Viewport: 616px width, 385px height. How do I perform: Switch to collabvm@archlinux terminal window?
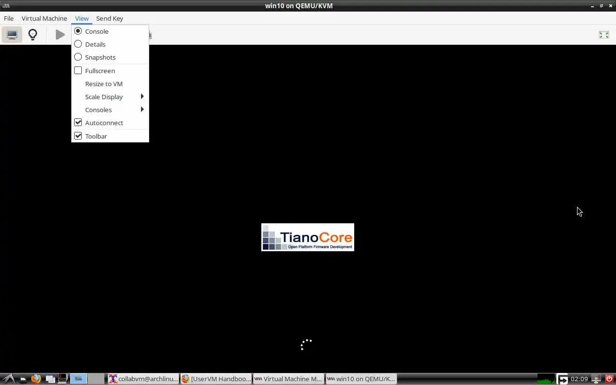coord(143,379)
